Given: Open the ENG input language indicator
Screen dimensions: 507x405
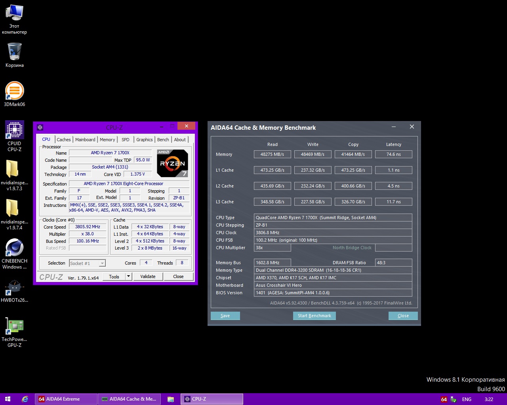Looking at the screenshot, I should tap(467, 399).
